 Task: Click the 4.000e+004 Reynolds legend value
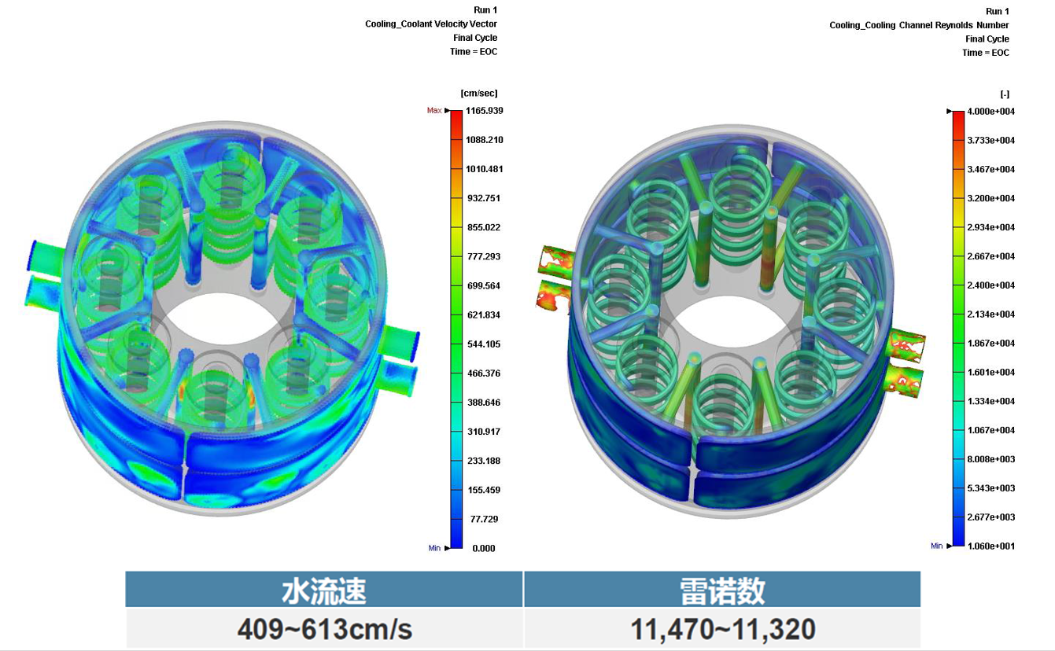coord(990,112)
